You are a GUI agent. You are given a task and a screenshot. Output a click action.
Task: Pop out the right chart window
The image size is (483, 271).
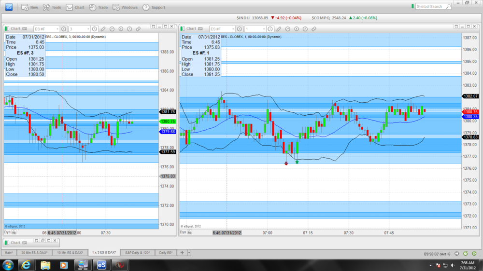(x=456, y=27)
